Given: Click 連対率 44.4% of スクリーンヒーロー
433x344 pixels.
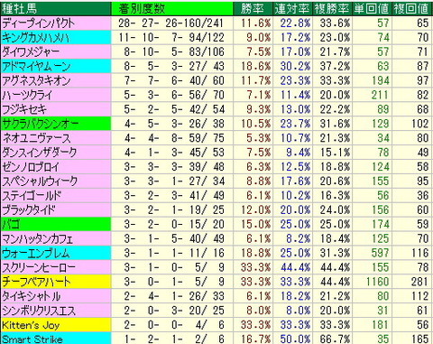Looking at the screenshot, I should 295,267.
